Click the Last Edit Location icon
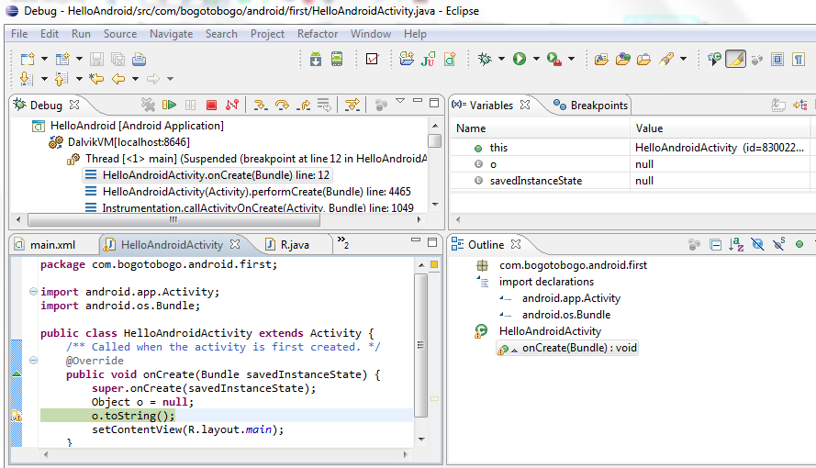Viewport: 816px width, 468px height. (x=96, y=79)
